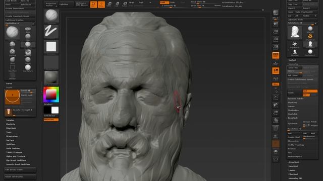323x181 pixels.
Task: Click BPR render icon
Action: [276, 13]
